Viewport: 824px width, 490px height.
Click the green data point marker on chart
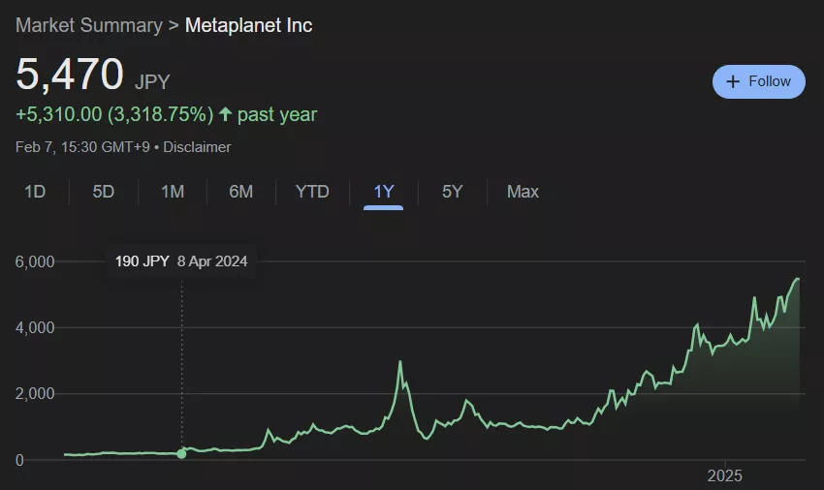tap(181, 453)
